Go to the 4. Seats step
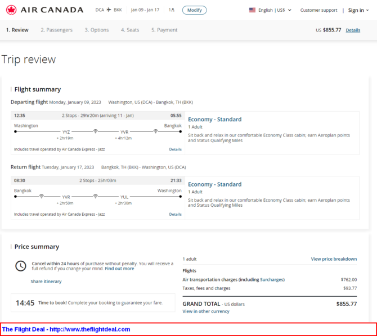This screenshot has width=377, height=336. tap(130, 30)
